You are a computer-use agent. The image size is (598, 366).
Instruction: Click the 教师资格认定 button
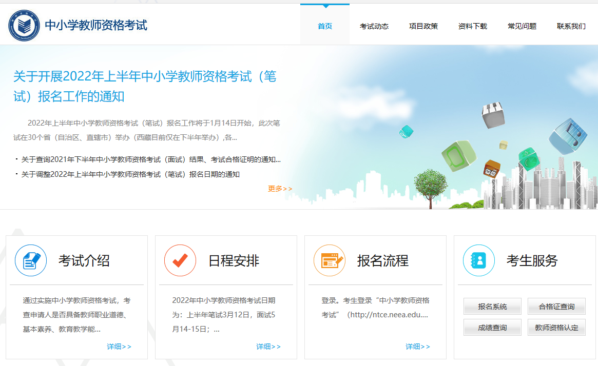tap(556, 327)
